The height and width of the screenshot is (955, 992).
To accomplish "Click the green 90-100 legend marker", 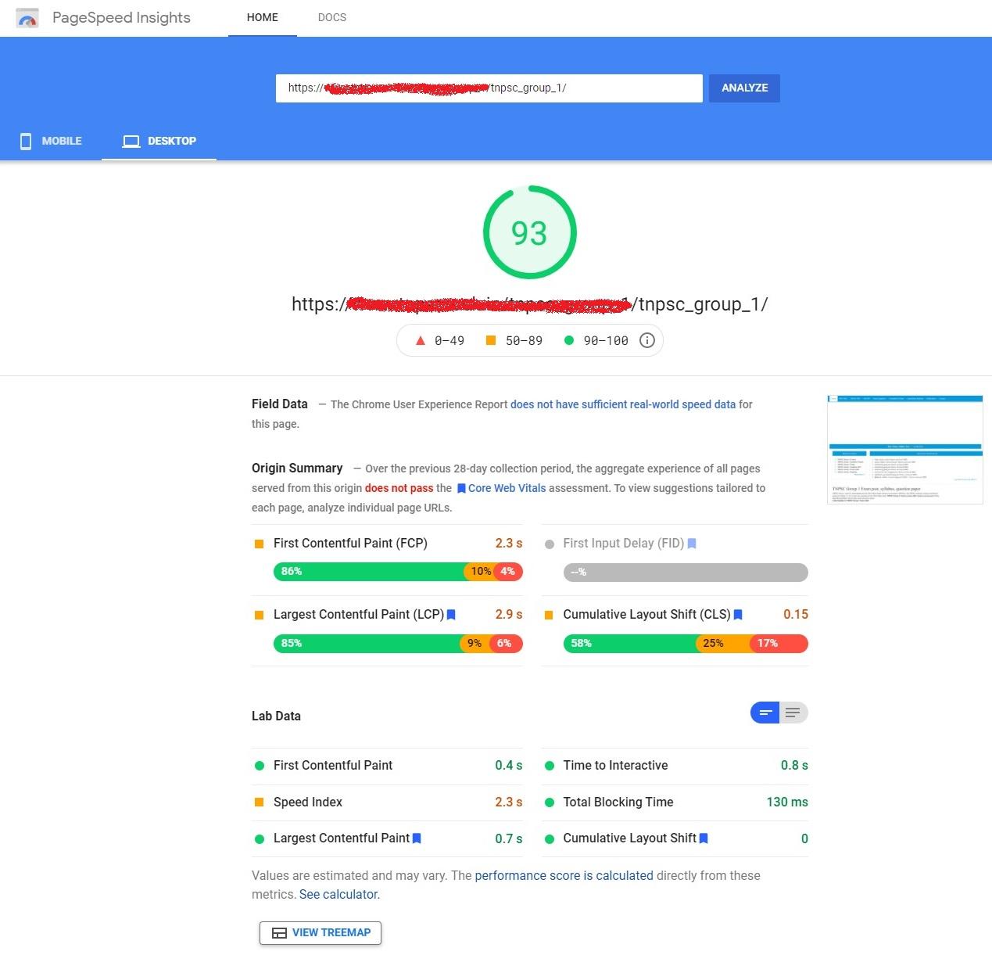I will coord(569,340).
